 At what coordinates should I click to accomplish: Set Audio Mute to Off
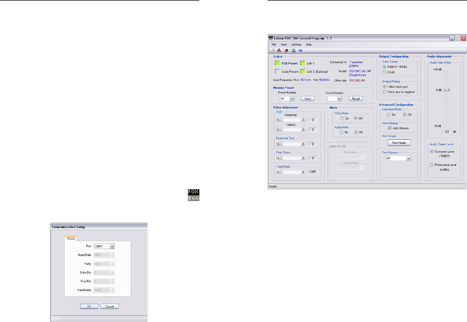356,132
